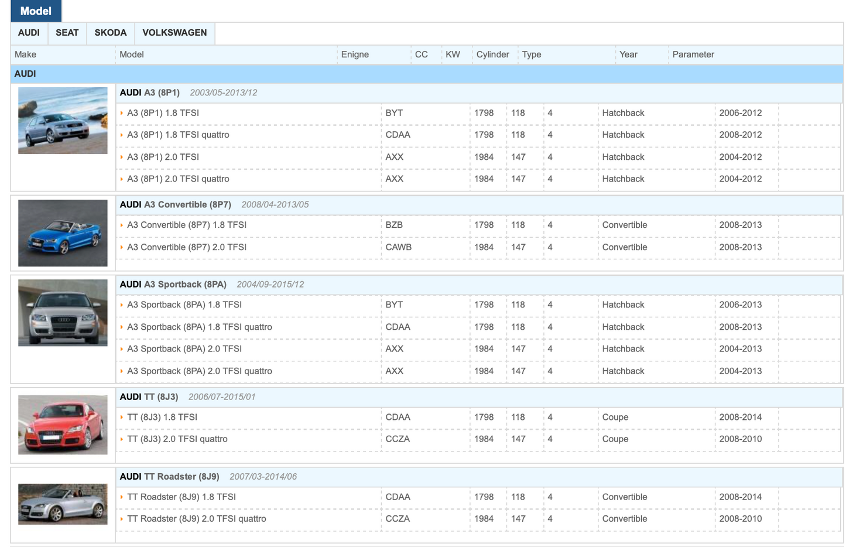Open A3 Convertible (8P7) 1.8 TFSI link
Viewport: 846px width, 547px height.
point(187,225)
